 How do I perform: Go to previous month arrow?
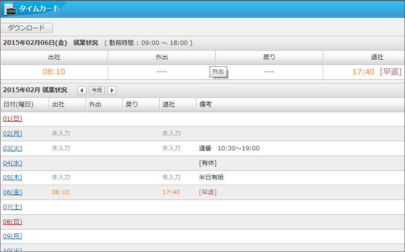click(x=82, y=90)
